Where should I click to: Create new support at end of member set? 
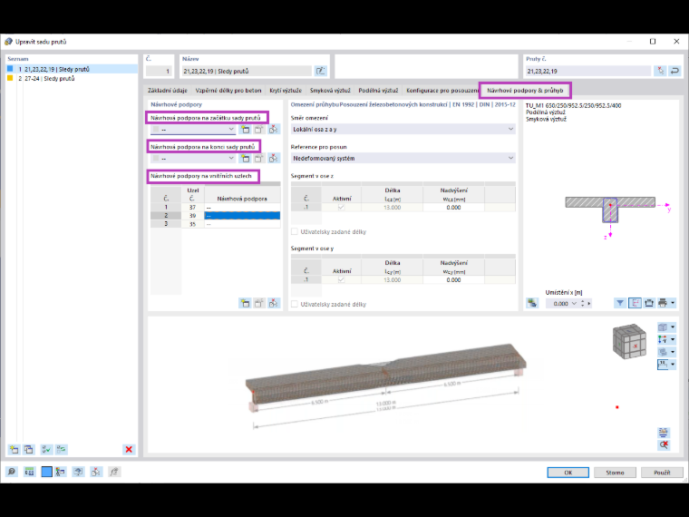(245, 158)
